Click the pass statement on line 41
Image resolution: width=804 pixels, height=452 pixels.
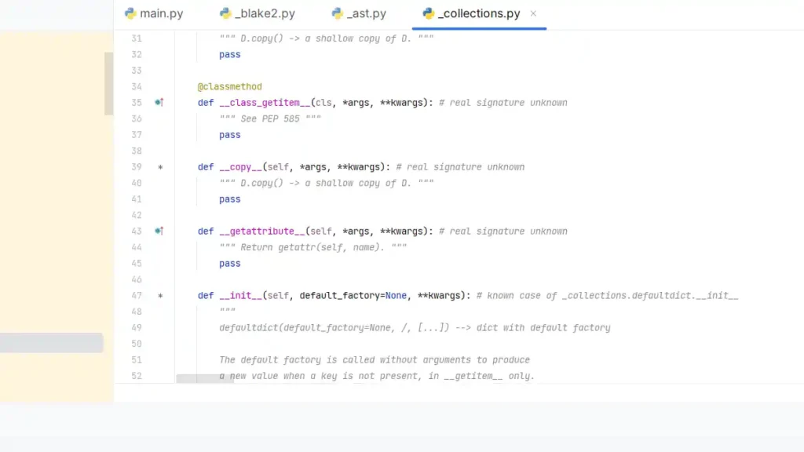230,199
